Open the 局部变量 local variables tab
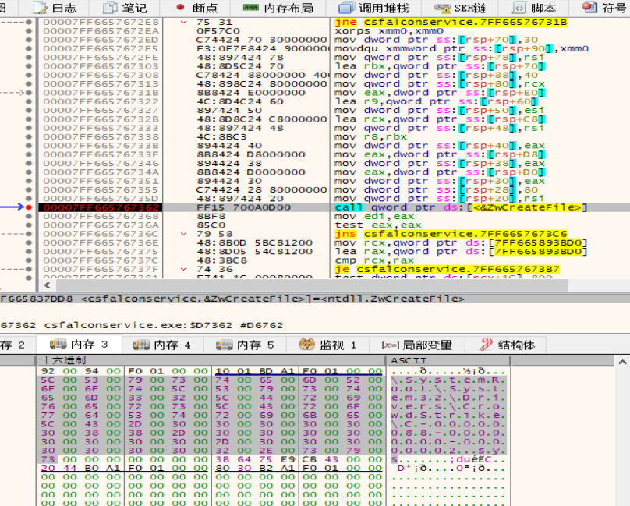 416,345
